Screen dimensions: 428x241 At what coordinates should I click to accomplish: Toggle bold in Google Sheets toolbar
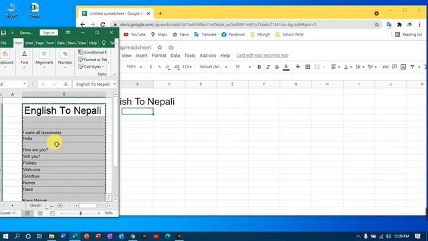point(259,67)
